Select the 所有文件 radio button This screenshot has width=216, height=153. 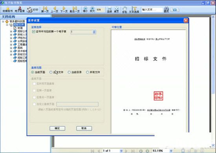pos(88,72)
